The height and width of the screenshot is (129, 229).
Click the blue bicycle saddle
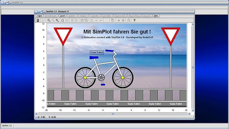(x=94, y=58)
